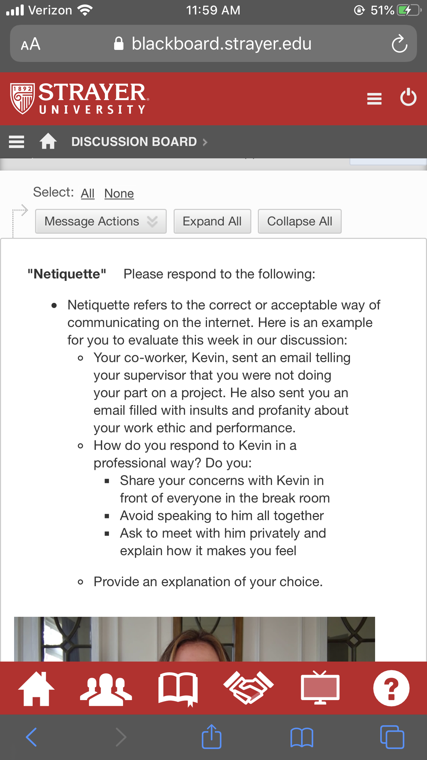
Task: Open the course menu beside home icon
Action: tap(17, 142)
